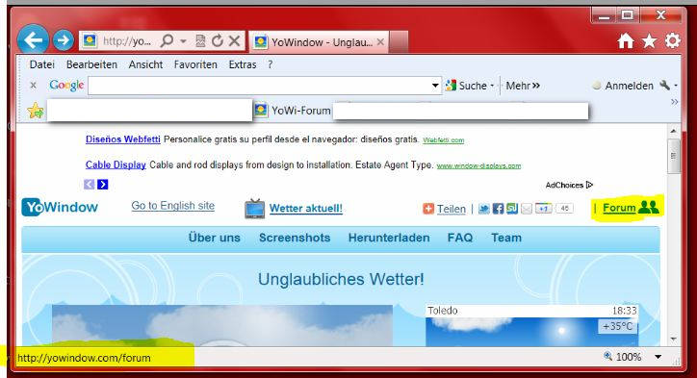Click the add-to-favorites-bar star icon
697x378 pixels.
point(35,111)
